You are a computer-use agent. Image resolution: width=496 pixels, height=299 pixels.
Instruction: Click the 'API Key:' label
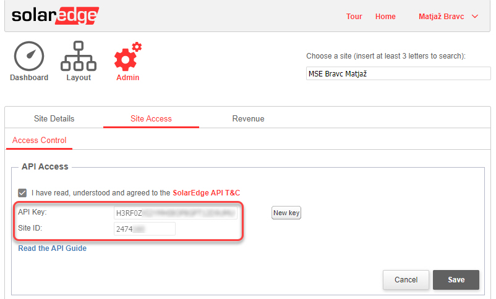point(32,212)
